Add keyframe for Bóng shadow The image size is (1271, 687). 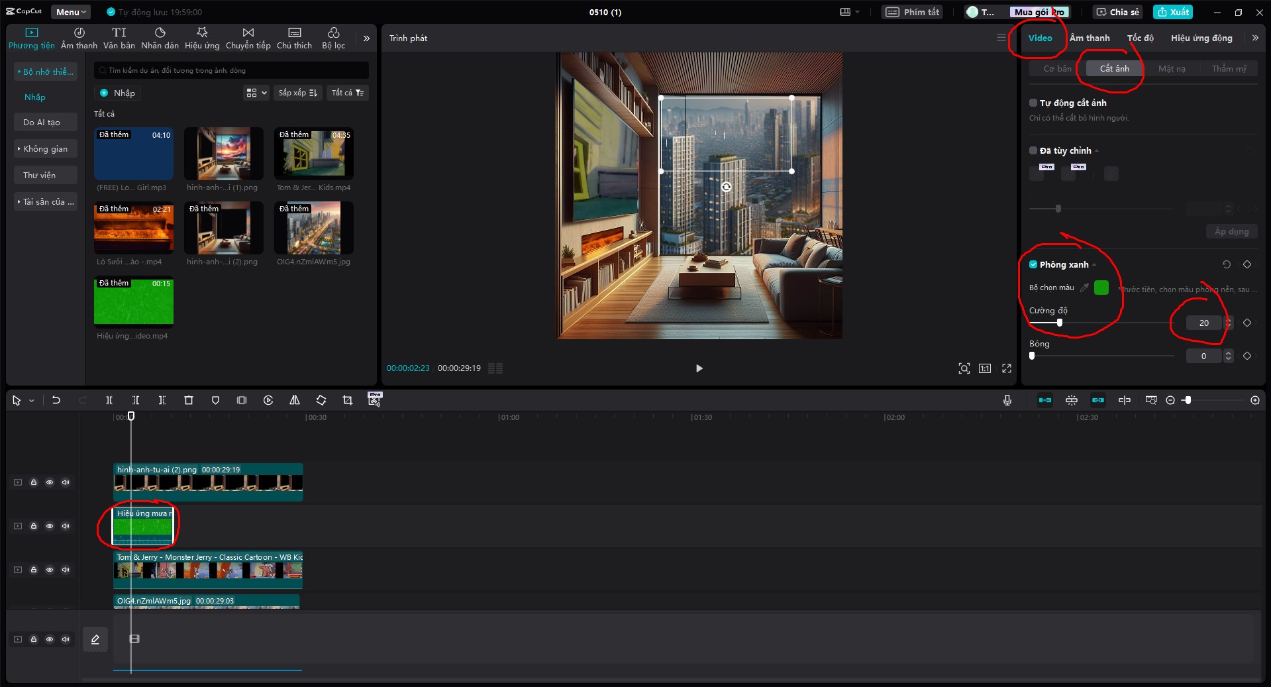coord(1247,356)
